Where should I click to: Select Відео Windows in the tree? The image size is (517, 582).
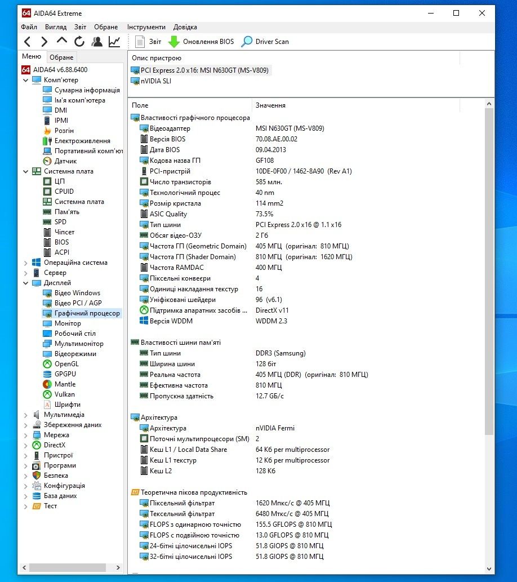pyautogui.click(x=72, y=293)
